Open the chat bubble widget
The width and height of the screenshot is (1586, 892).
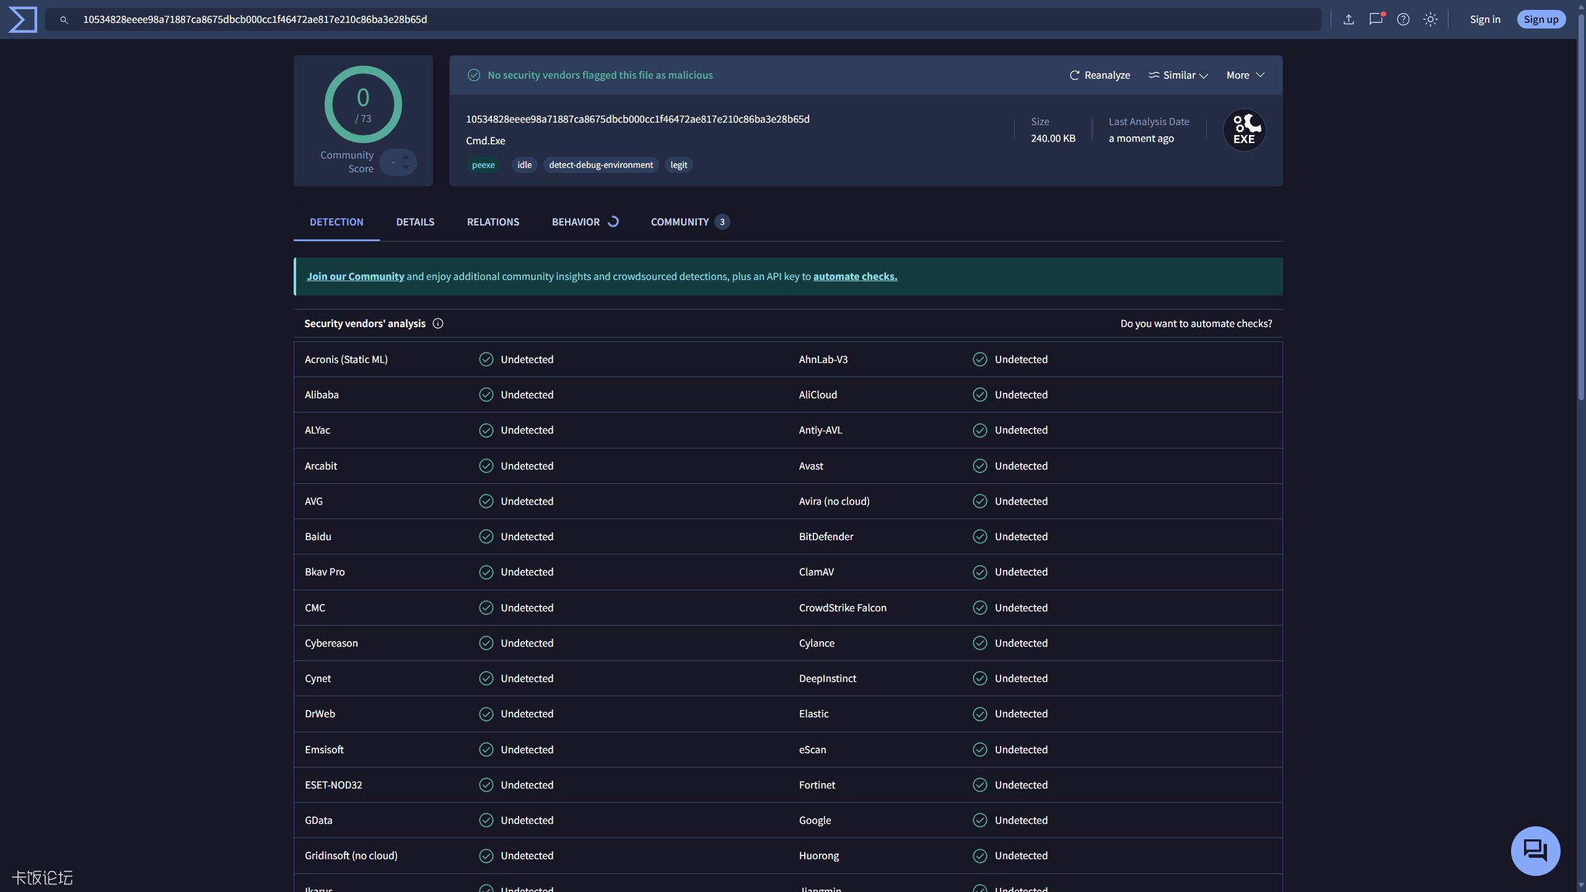(x=1535, y=850)
